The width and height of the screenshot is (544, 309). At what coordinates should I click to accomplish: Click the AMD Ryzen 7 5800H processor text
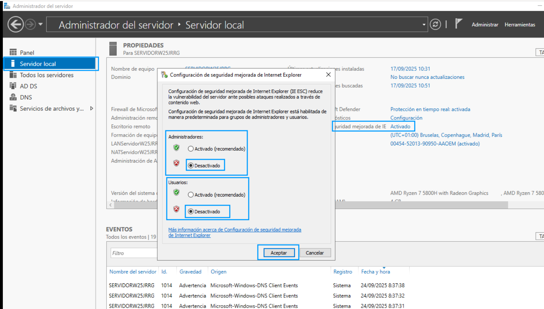click(x=439, y=193)
